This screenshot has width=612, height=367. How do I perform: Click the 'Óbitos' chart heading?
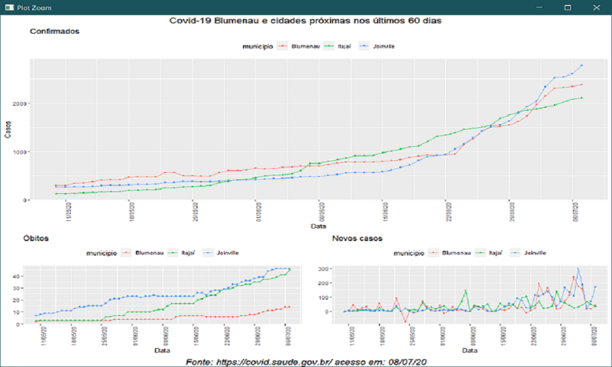tap(36, 239)
